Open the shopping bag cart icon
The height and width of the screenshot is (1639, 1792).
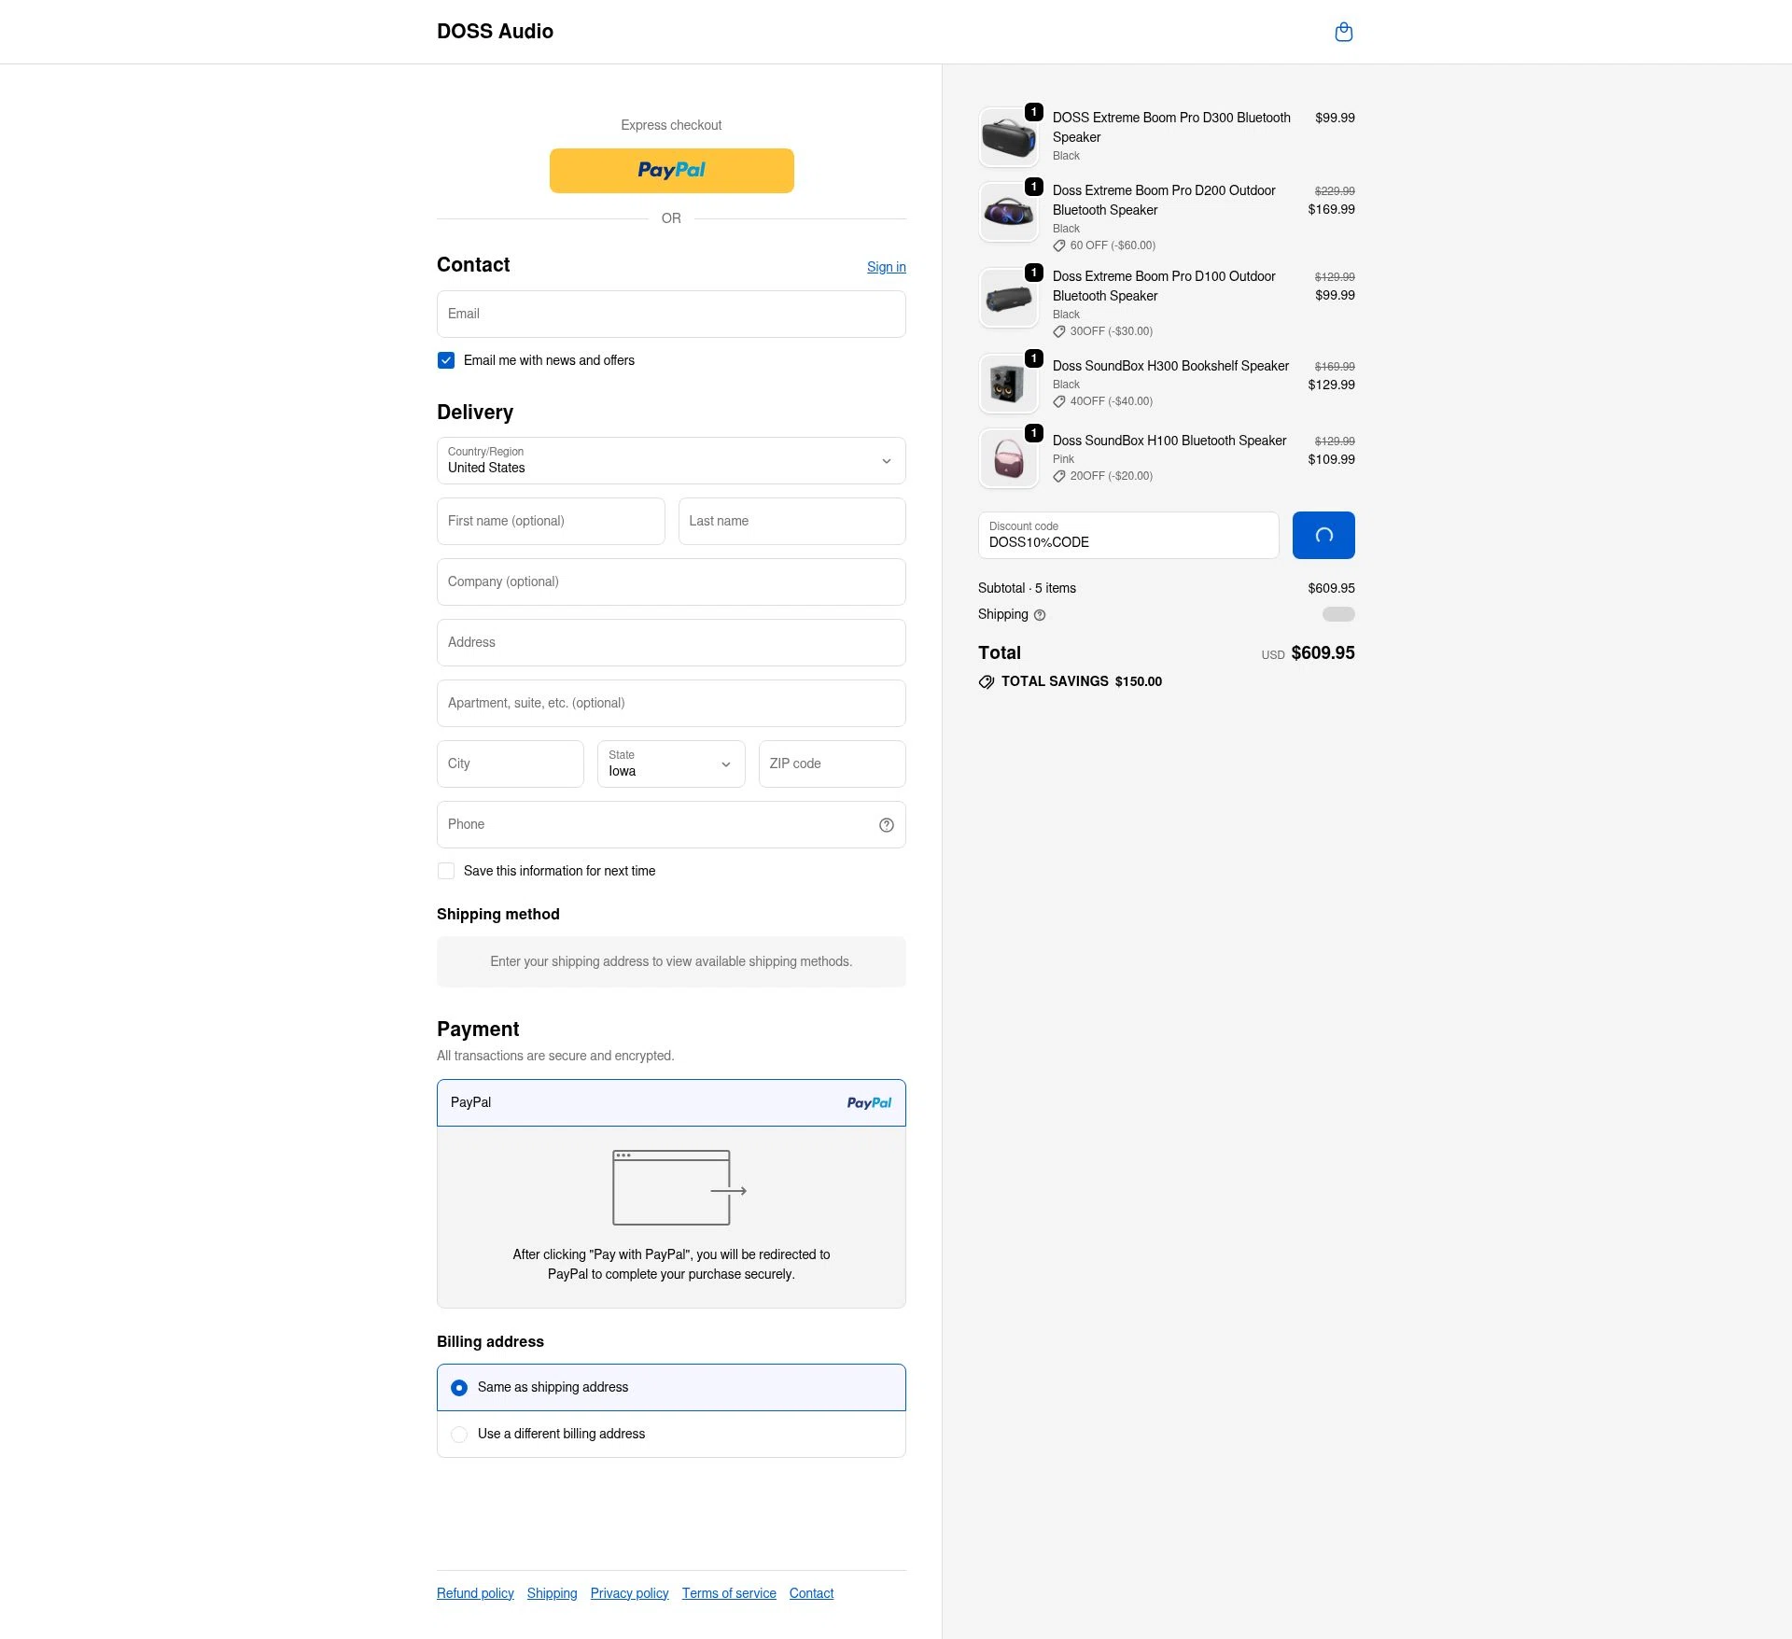pyautogui.click(x=1344, y=31)
